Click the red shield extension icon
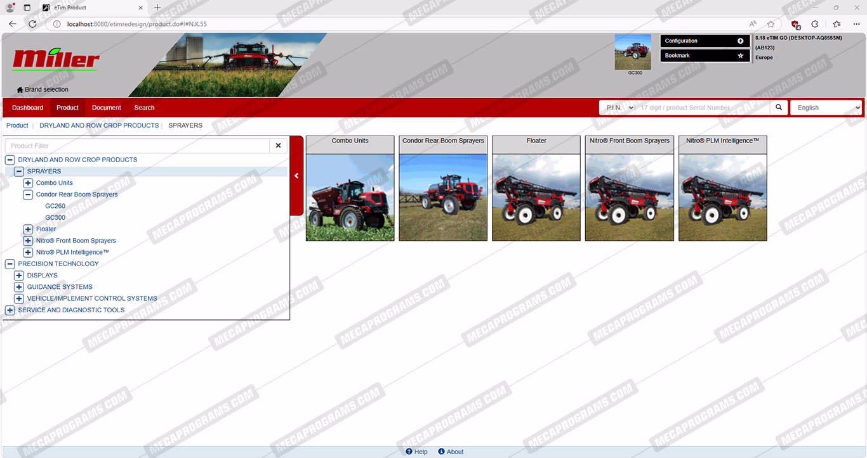 pos(795,24)
